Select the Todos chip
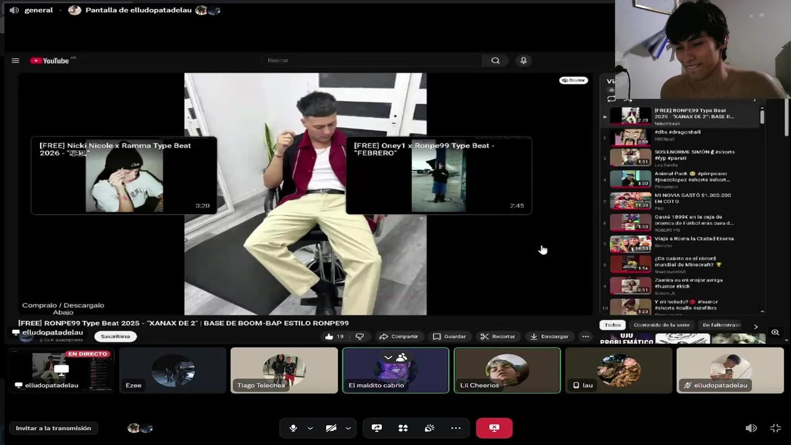 coord(612,325)
